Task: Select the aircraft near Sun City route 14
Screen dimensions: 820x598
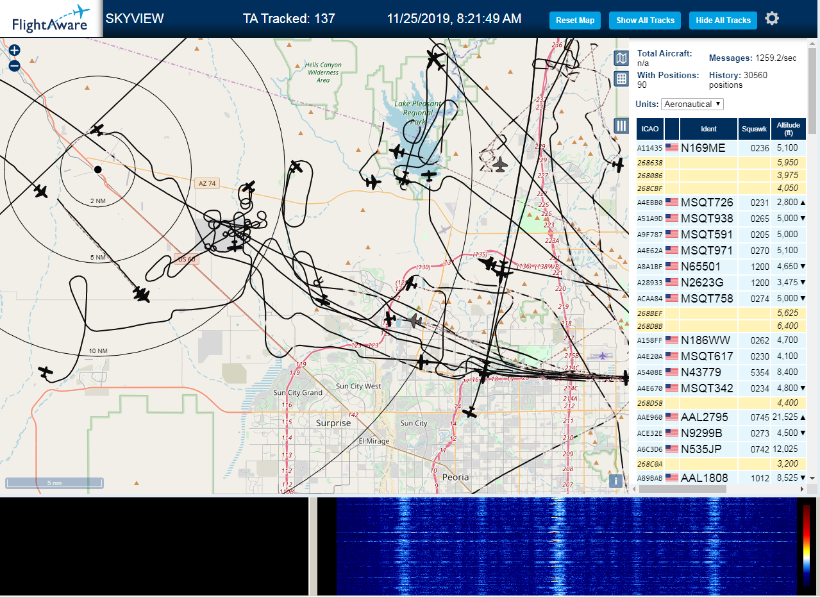Action: click(471, 412)
